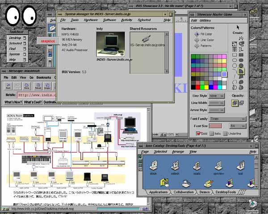Choose the filled rectangle create tool

[x=241, y=55]
